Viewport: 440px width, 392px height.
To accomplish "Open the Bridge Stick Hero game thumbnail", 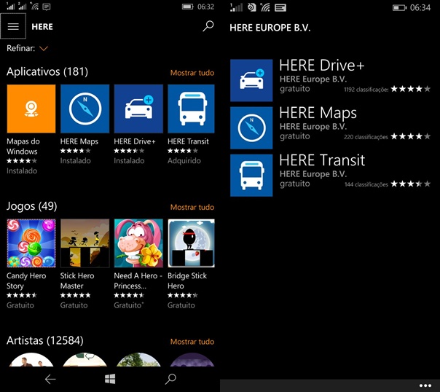I will (191, 243).
